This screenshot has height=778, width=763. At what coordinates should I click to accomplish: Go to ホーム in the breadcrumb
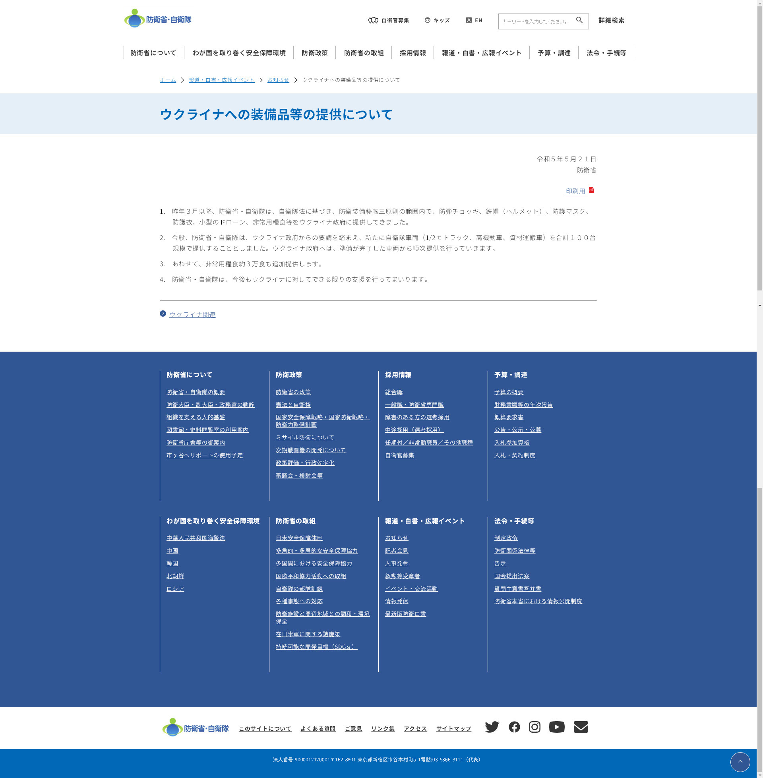coord(168,80)
